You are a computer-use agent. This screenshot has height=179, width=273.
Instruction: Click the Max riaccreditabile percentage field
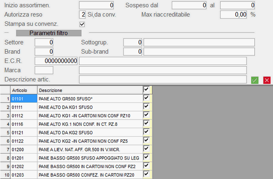[233, 15]
